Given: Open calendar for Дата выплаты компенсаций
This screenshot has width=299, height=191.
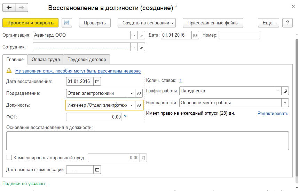Looking at the screenshot, I should tap(97, 170).
